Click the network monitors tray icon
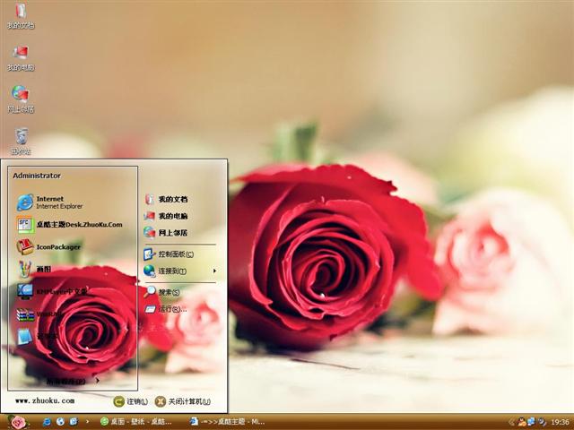This screenshot has width=574, height=430. (x=532, y=422)
